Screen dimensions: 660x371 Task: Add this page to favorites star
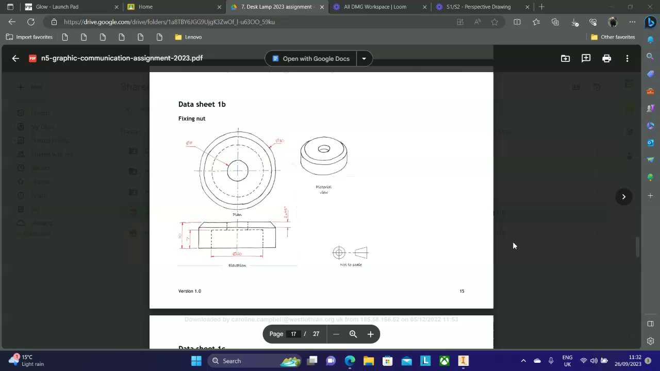point(494,22)
